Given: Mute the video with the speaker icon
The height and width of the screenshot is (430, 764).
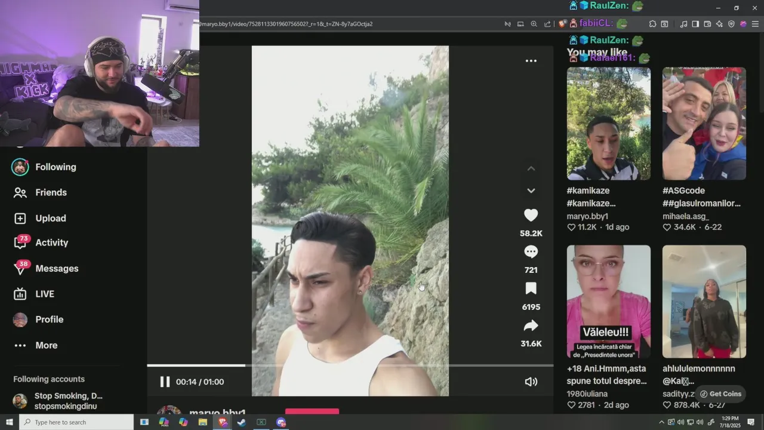Looking at the screenshot, I should point(531,382).
